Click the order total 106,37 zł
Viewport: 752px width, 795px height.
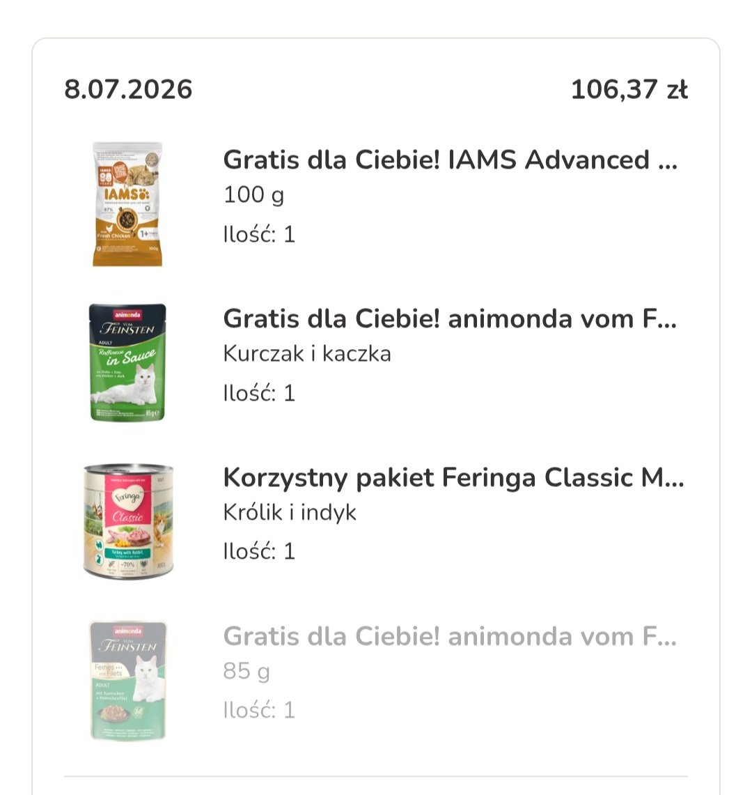point(629,89)
